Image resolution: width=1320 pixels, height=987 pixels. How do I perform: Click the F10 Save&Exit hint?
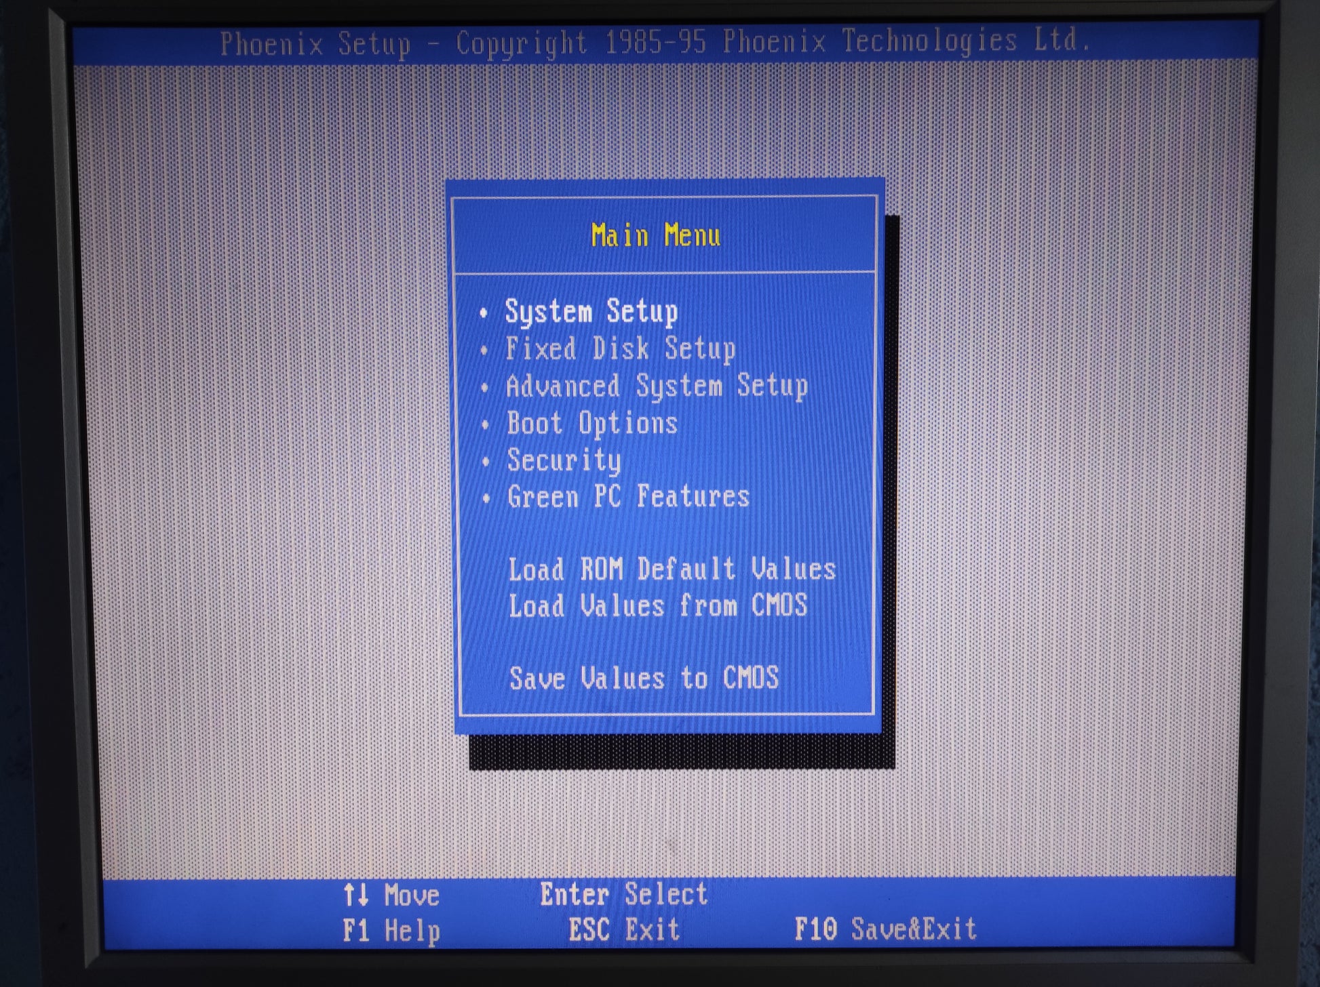point(885,929)
